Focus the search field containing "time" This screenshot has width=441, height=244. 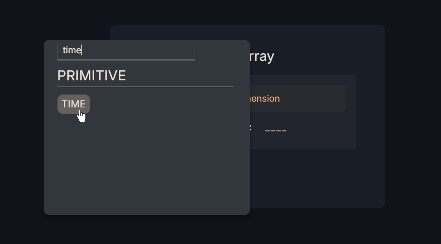click(x=125, y=50)
